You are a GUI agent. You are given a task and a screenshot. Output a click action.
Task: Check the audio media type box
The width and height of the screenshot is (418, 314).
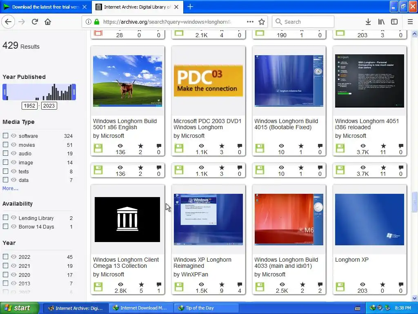(x=5, y=153)
